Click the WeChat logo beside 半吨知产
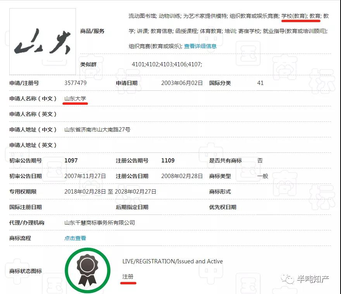 point(288,279)
